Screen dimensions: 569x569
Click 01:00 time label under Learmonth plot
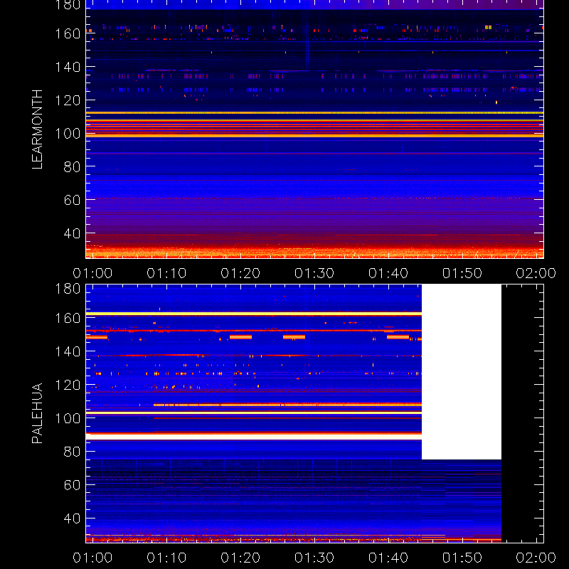92,273
